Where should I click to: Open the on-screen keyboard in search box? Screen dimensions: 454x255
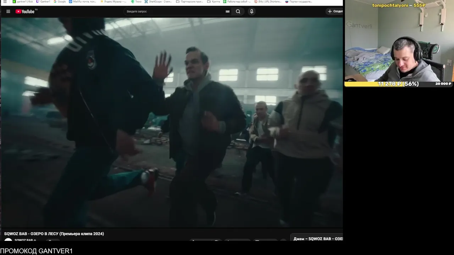pos(227,11)
